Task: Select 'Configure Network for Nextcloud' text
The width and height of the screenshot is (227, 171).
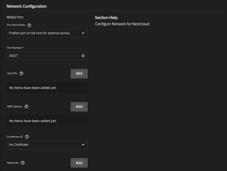Action: click(x=122, y=24)
